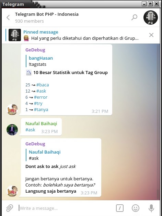
Task: Open the #baca hashtag link
Action: [x=43, y=85]
